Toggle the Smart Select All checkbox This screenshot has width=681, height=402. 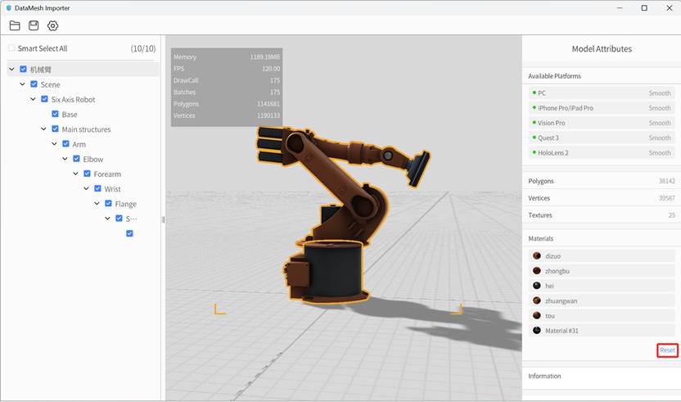coord(11,47)
